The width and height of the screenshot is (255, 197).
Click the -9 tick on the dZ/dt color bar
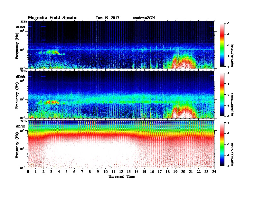[x=228, y=166]
